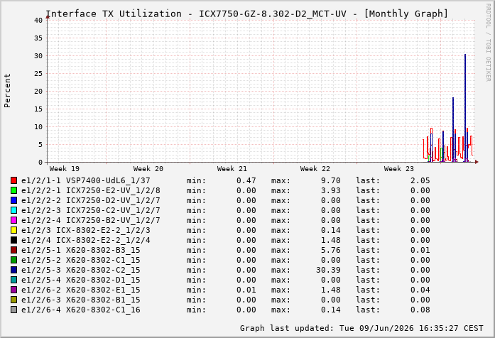Click the legend label e1/2/6-4 X620-8302-C1_16
The height and width of the screenshot is (338, 495).
pos(80,310)
